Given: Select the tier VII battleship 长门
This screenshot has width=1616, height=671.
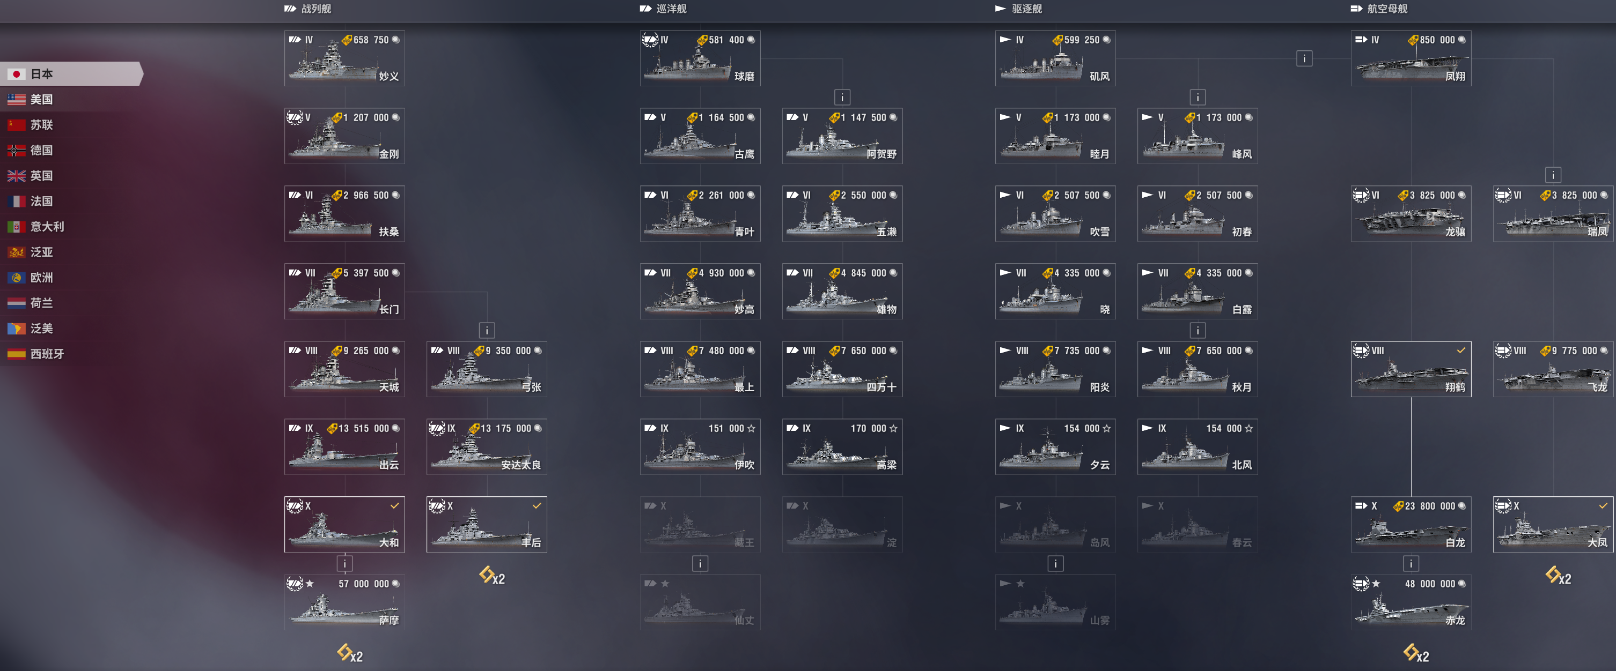Looking at the screenshot, I should [x=344, y=292].
